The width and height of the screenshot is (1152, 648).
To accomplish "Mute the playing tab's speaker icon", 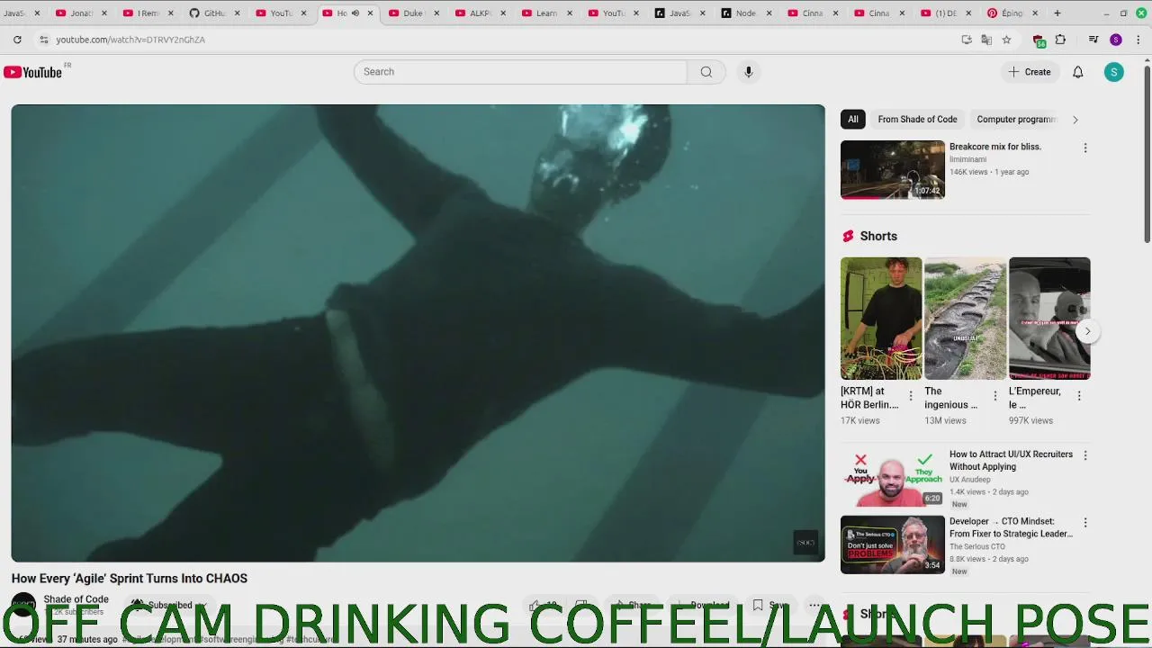I will tap(355, 13).
